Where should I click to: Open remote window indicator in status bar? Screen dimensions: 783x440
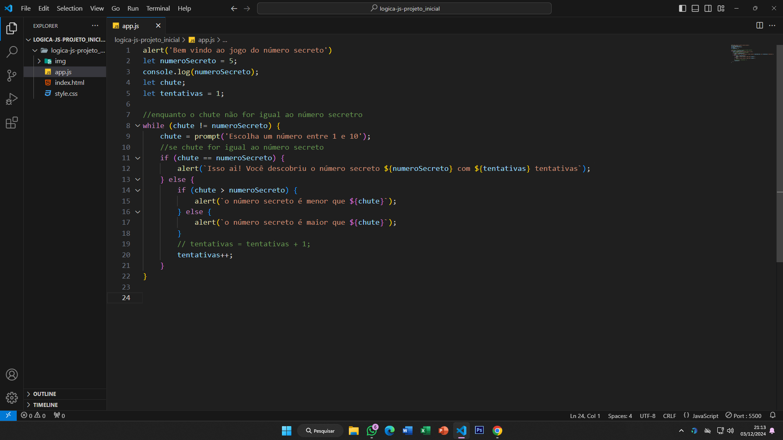point(8,416)
